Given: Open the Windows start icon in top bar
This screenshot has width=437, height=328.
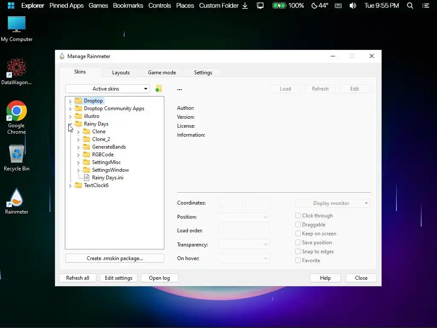Looking at the screenshot, I should point(11,6).
